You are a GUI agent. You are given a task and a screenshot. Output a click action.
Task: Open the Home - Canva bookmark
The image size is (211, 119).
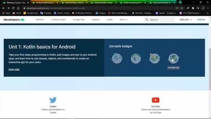click(x=62, y=13)
